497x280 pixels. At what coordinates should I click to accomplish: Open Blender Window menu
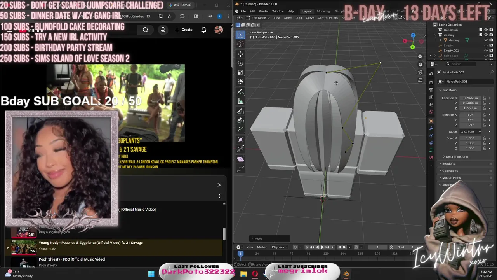[278, 11]
